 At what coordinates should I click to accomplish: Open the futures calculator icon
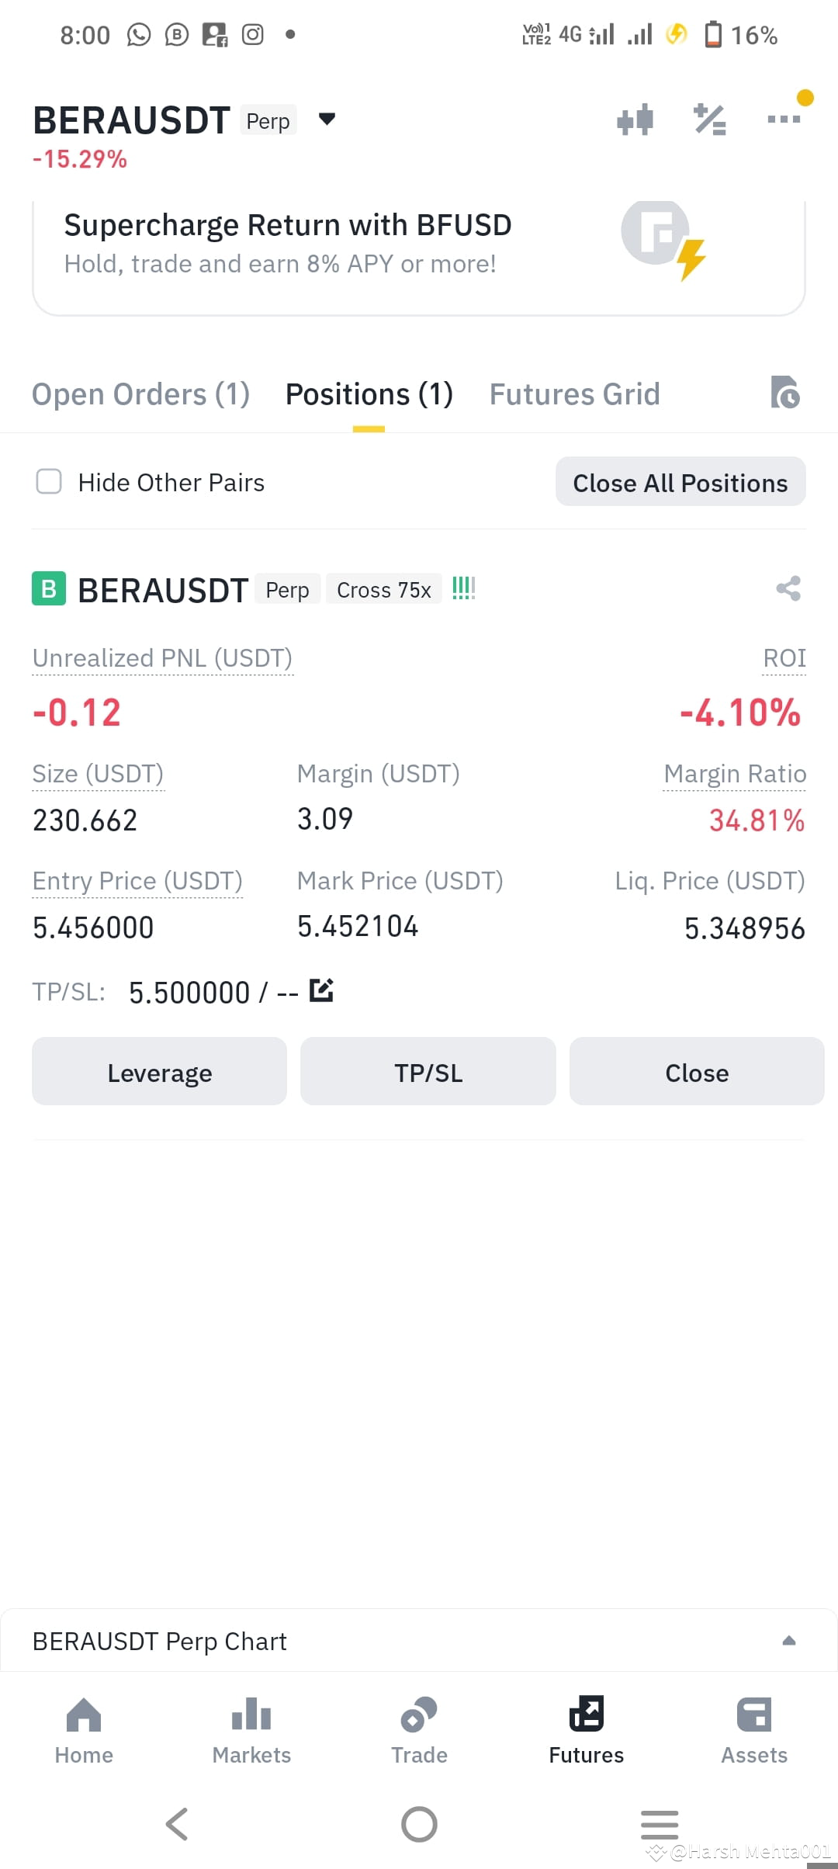(x=709, y=120)
